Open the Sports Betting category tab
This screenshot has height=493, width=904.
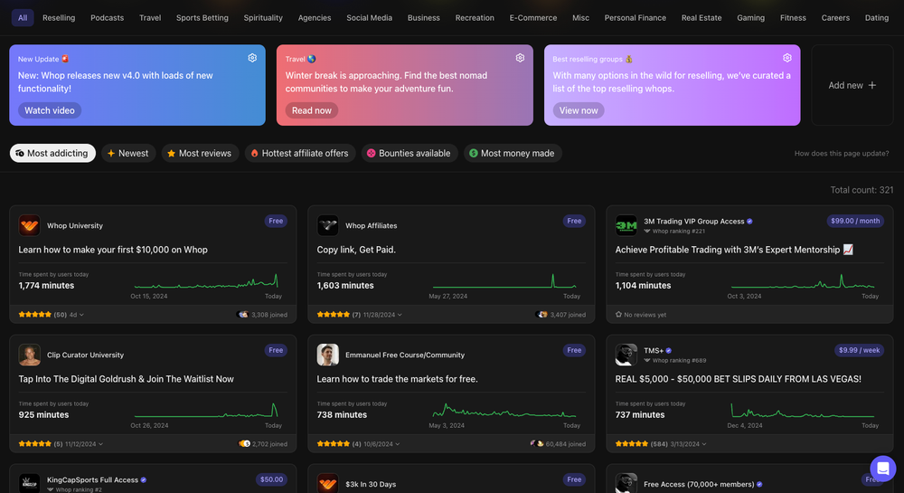coord(202,18)
